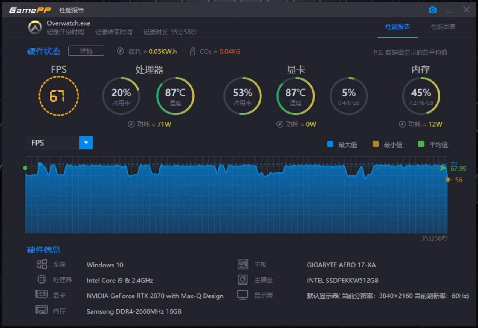
Task: Click the 硬件状态 section heading
Action: [44, 51]
